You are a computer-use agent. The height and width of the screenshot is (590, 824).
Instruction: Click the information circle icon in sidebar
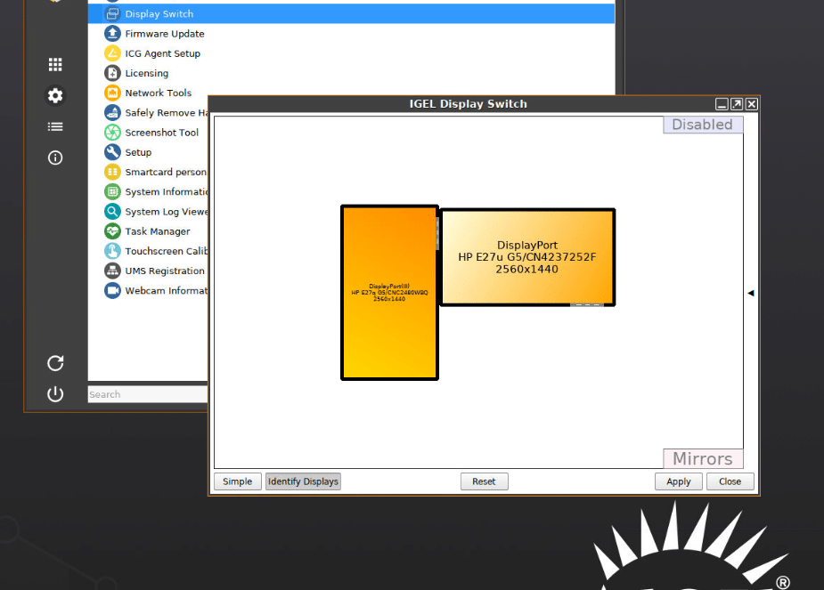coord(55,158)
